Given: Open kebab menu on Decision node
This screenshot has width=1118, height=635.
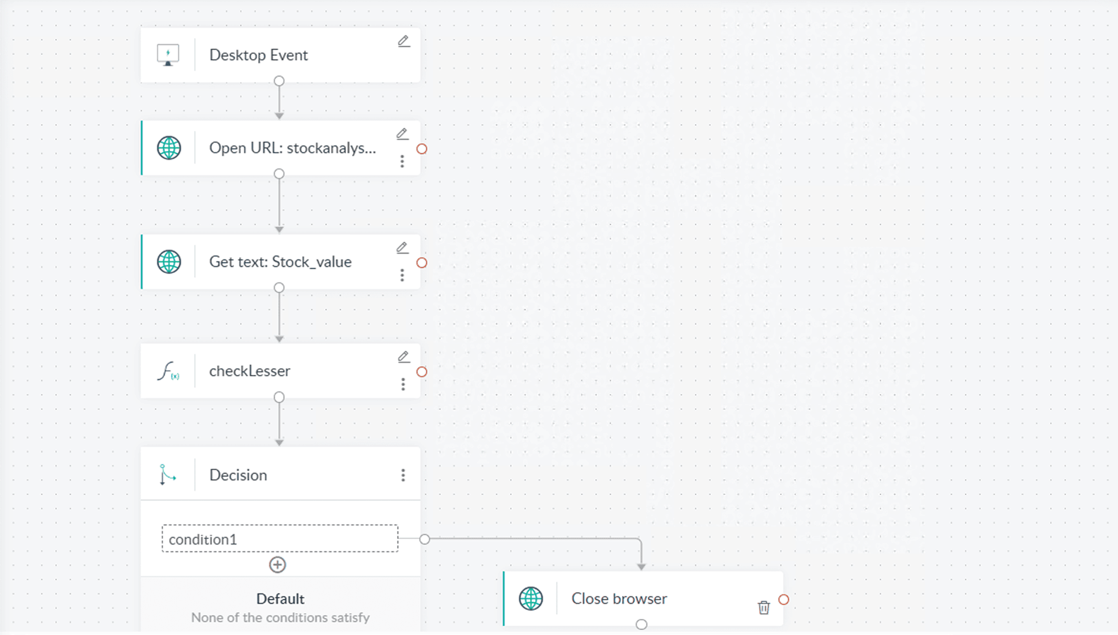Looking at the screenshot, I should click(x=403, y=475).
